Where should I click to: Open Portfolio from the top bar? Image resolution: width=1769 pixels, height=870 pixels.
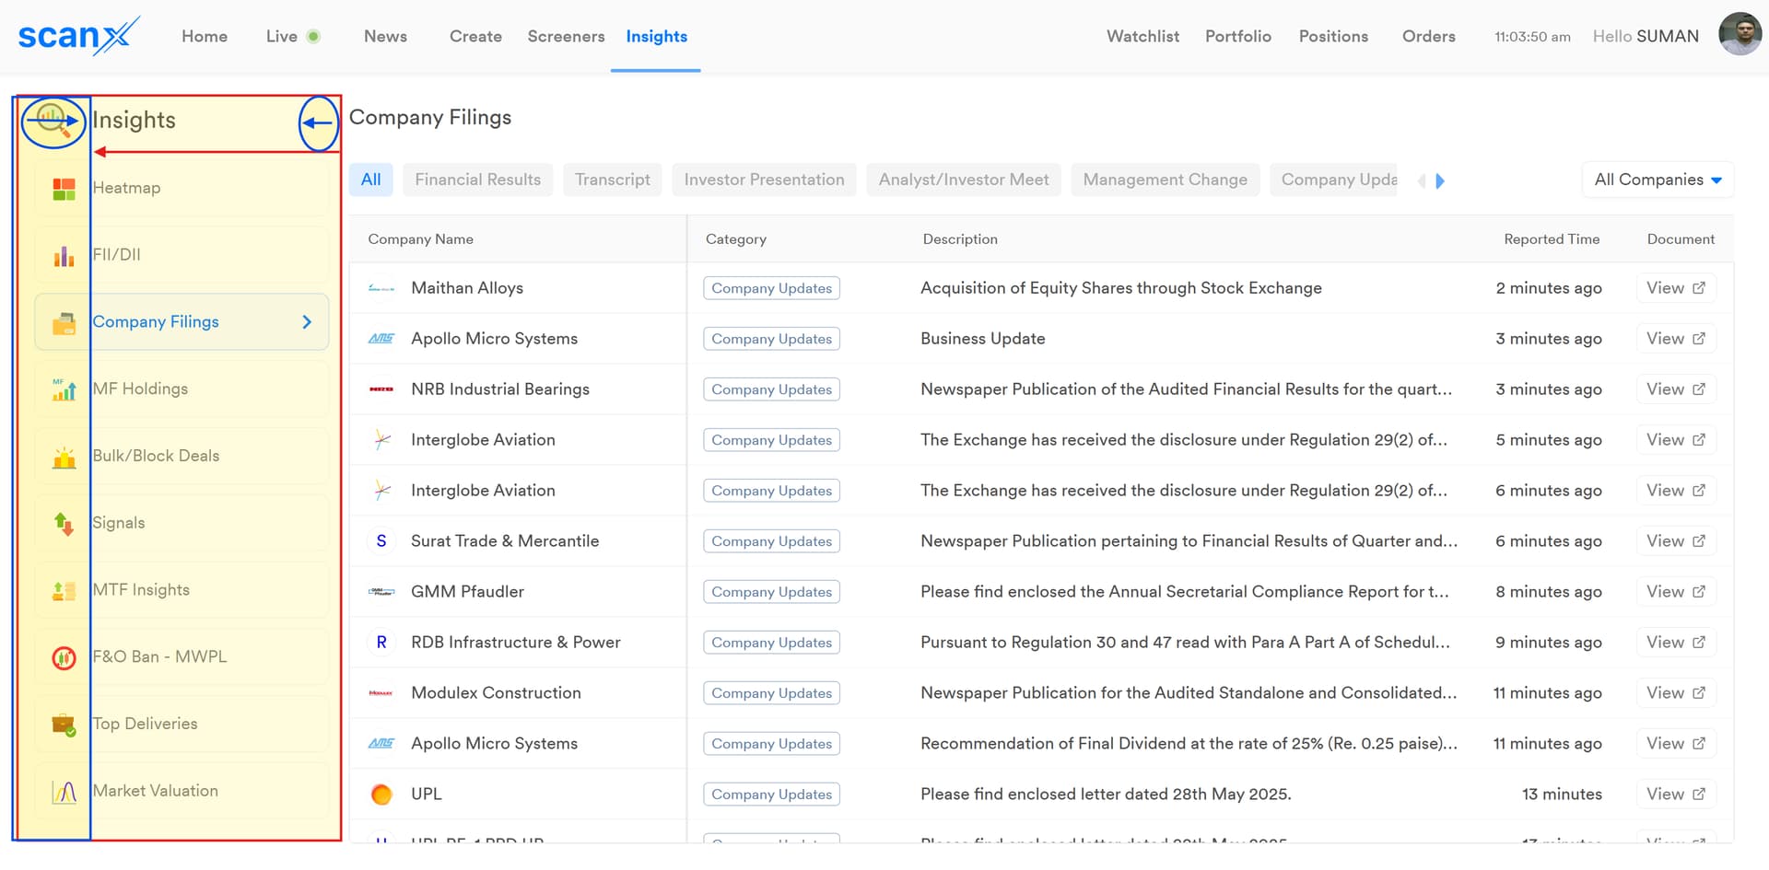tap(1238, 36)
